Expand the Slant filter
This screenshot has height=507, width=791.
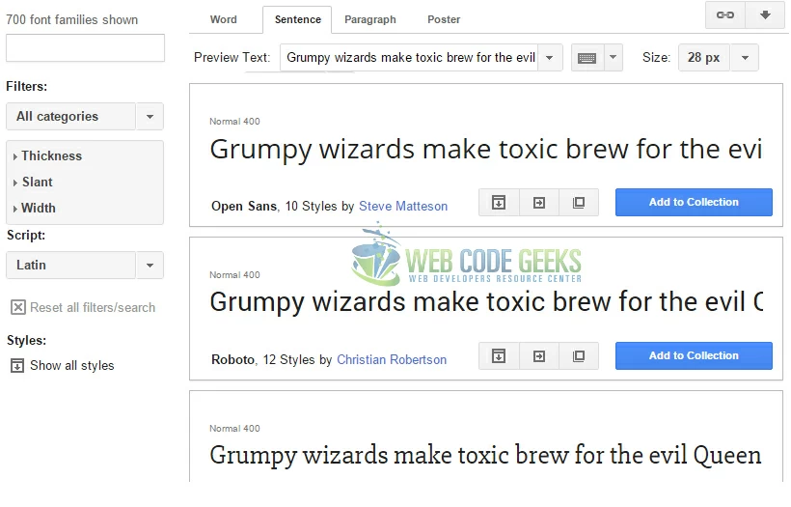34,183
